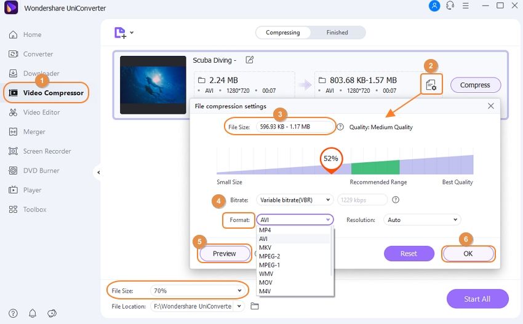The image size is (523, 324).
Task: Open the support headset icon
Action: (450, 6)
